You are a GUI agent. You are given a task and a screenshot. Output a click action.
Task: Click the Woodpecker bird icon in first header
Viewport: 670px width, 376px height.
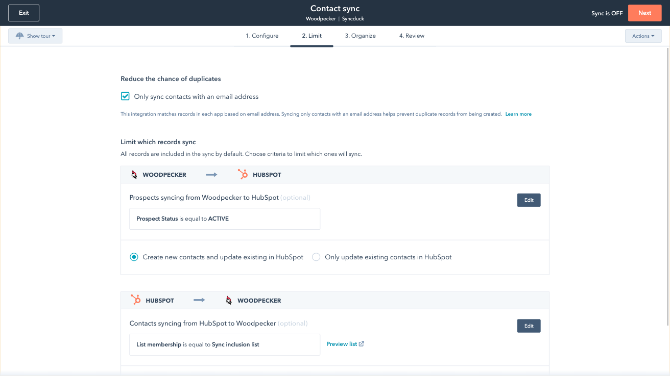tap(134, 175)
